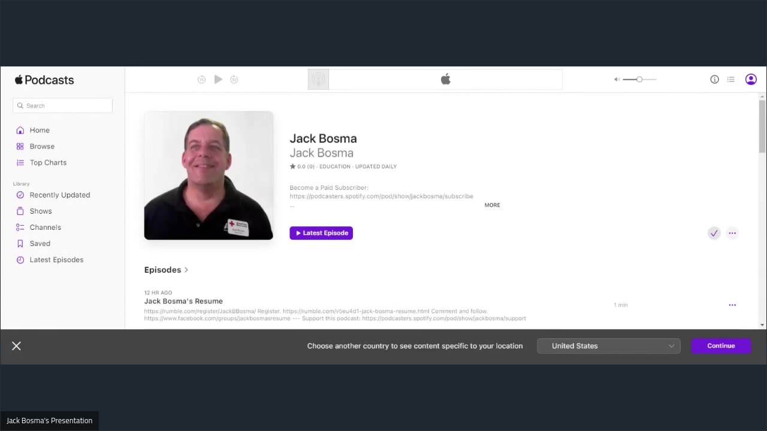Play the Latest Episode
This screenshot has width=767, height=431.
point(321,233)
